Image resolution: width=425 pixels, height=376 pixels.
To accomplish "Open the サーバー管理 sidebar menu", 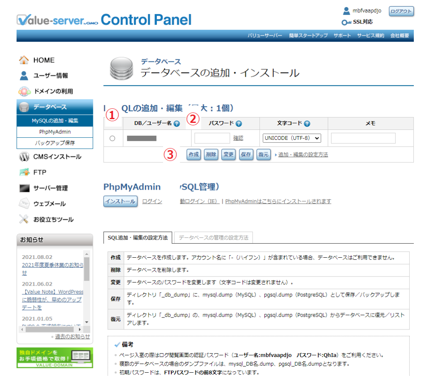I will tap(50, 188).
